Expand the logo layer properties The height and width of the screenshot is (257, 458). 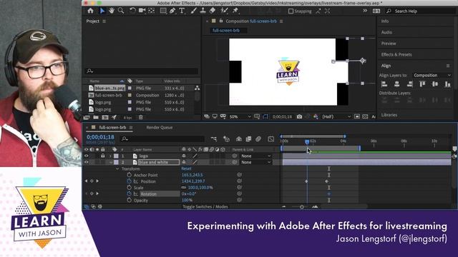(x=110, y=156)
